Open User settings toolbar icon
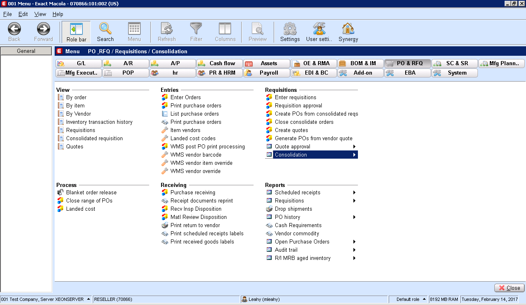The image size is (526, 305). coord(319,28)
